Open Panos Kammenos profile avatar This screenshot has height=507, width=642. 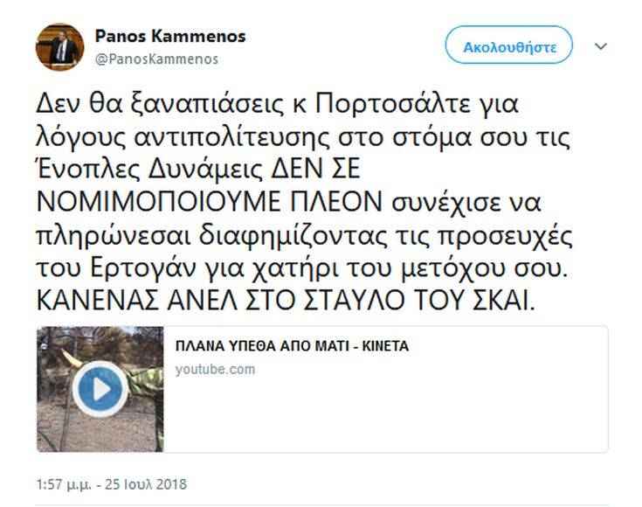(x=59, y=46)
